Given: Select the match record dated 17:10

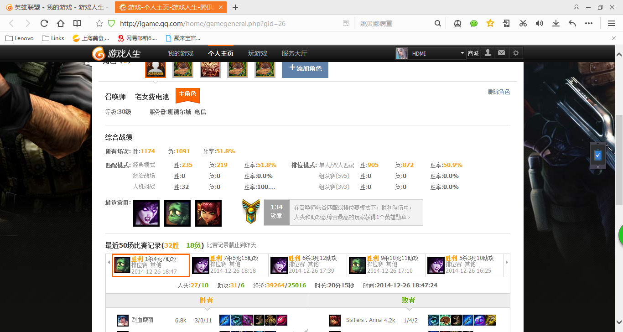Looking at the screenshot, I should pyautogui.click(x=387, y=265).
